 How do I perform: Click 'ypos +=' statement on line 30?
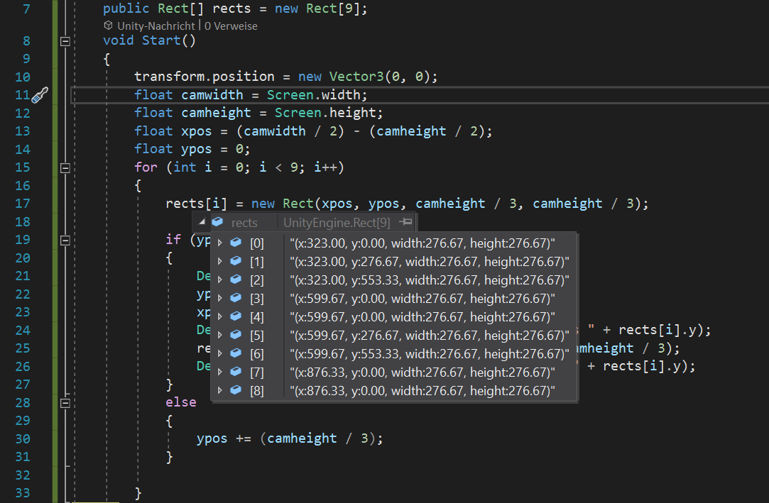[224, 438]
